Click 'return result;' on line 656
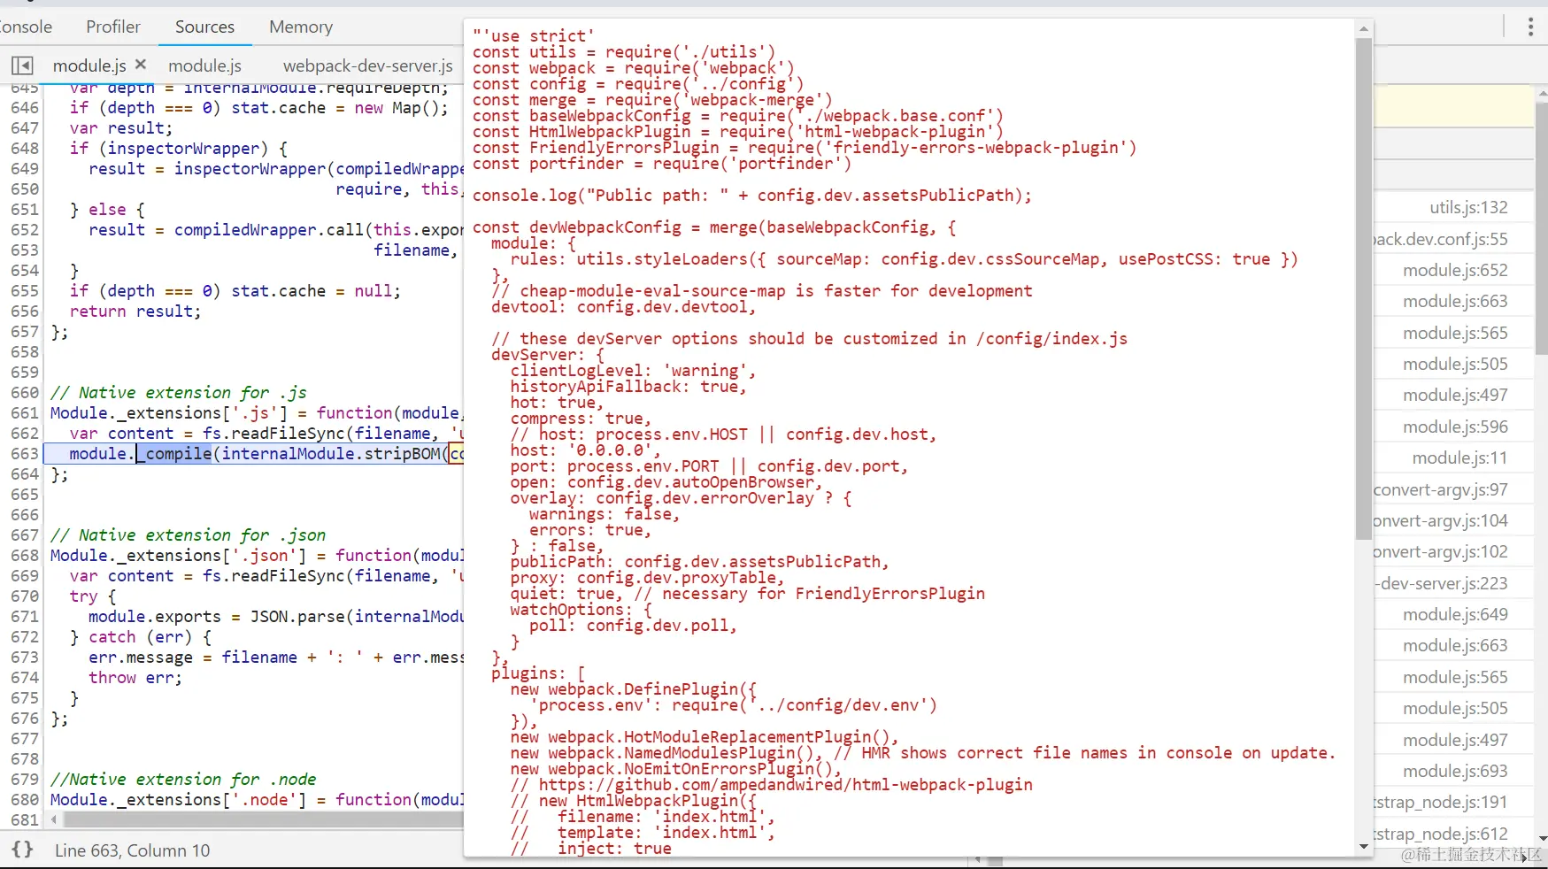Screen dimensions: 1548x869 point(135,311)
